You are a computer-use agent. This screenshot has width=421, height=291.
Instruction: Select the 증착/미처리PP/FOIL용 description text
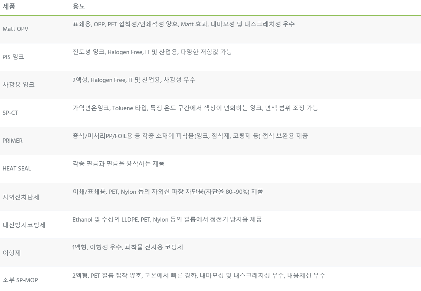[190, 136]
